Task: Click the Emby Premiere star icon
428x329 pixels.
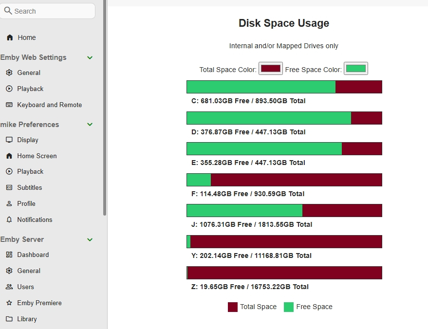Action: [9, 303]
